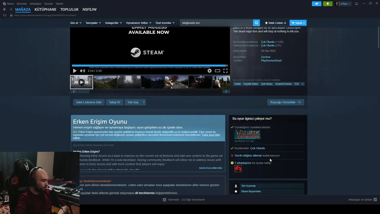This screenshot has width=380, height=214.
Task: Click the PvE tag
Action: pyautogui.click(x=297, y=84)
